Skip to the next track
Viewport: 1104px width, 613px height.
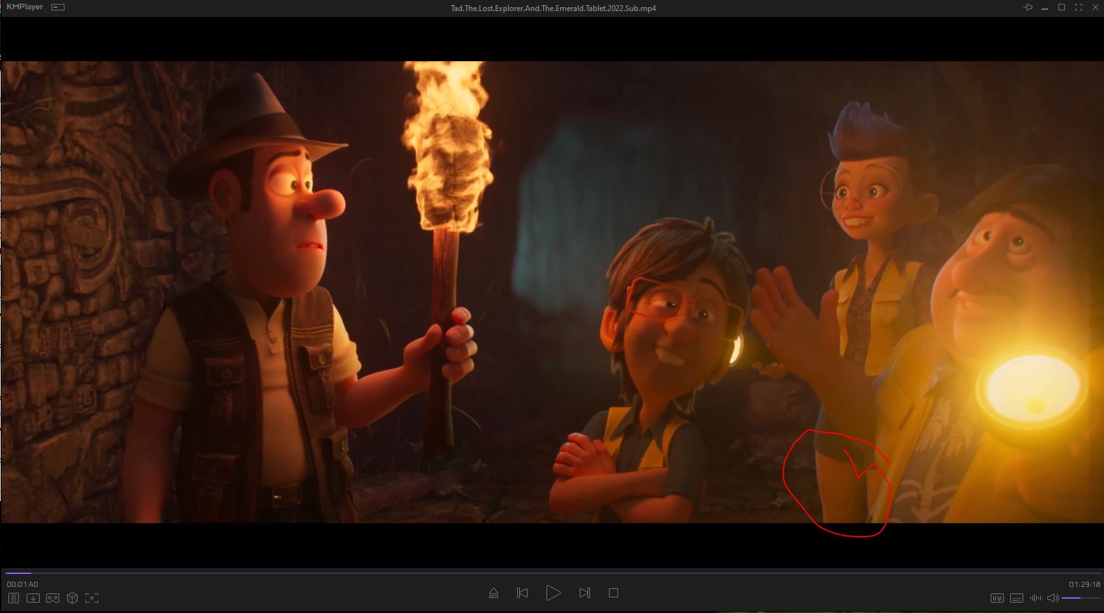(584, 593)
